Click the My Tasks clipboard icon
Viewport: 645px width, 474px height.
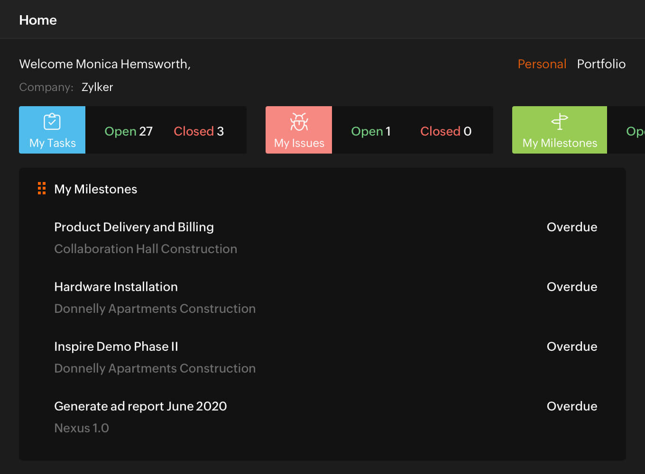coord(52,122)
